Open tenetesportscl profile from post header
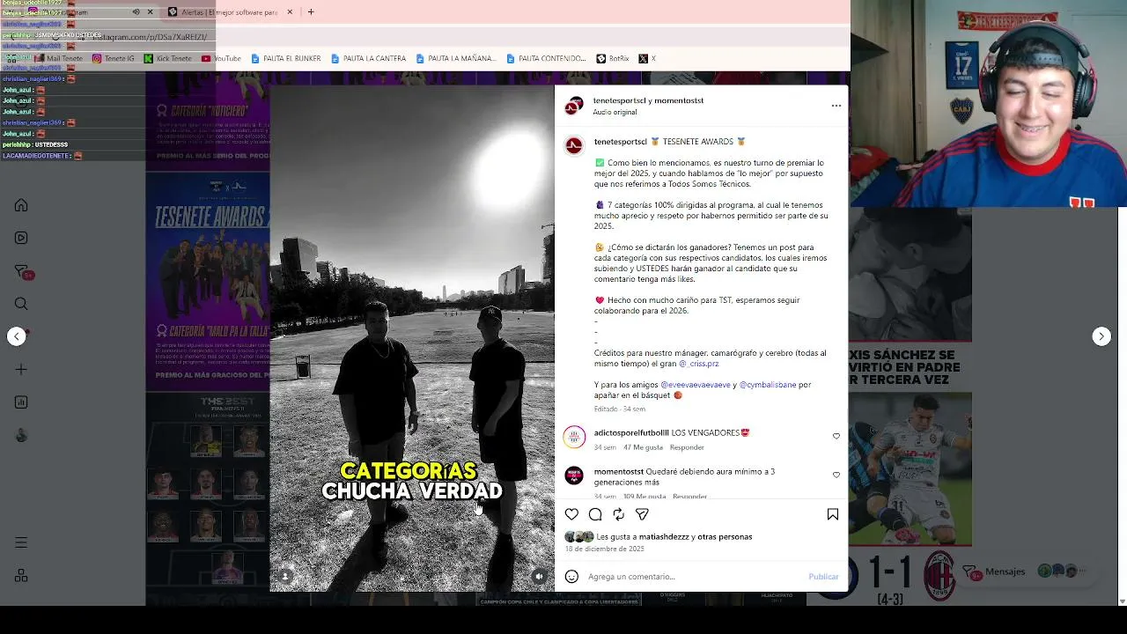Image resolution: width=1127 pixels, height=634 pixels. [621, 100]
